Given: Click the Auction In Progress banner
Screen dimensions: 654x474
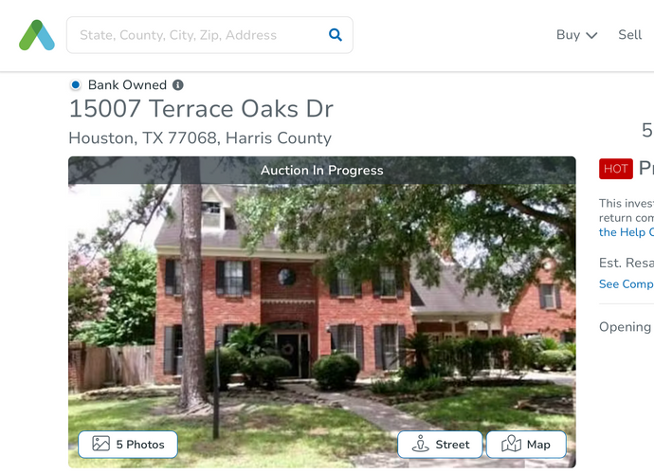Looking at the screenshot, I should point(322,171).
